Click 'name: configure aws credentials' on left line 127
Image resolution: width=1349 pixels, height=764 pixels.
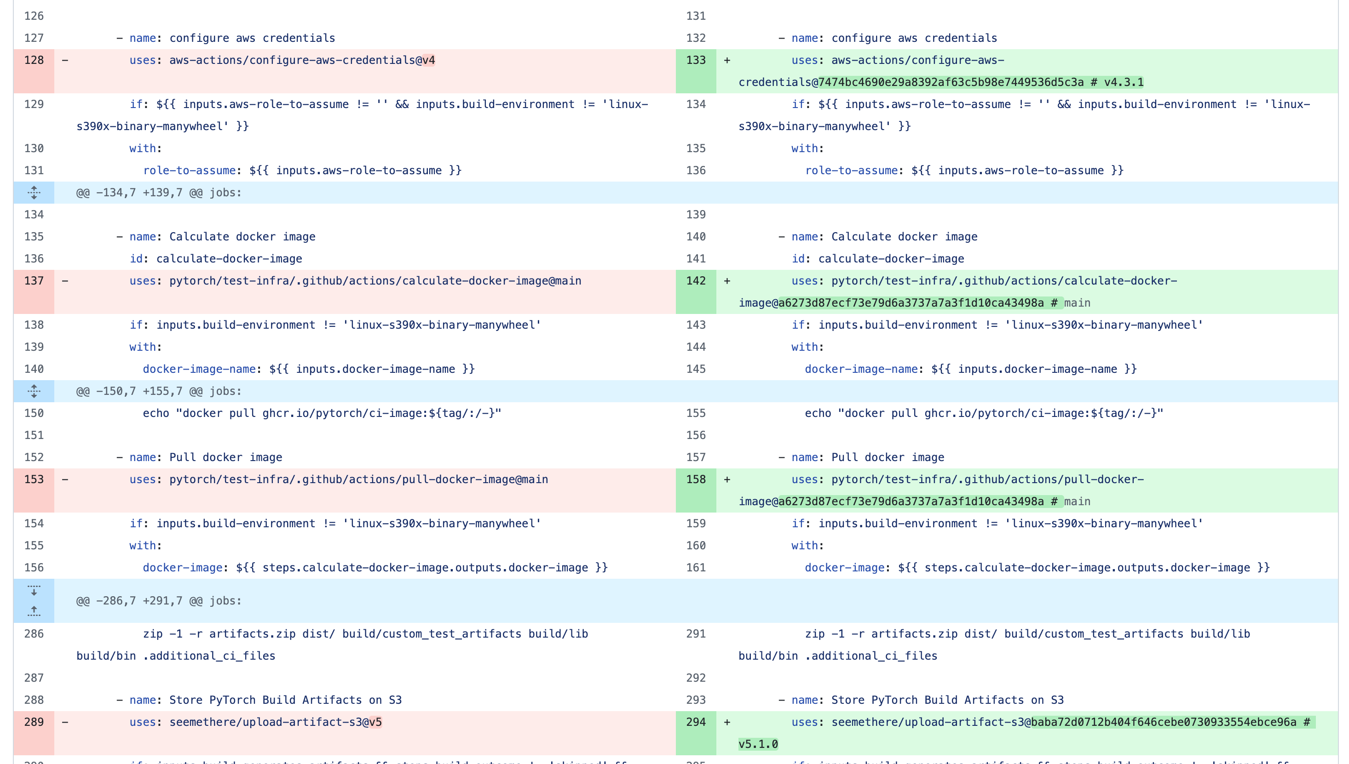(x=232, y=38)
